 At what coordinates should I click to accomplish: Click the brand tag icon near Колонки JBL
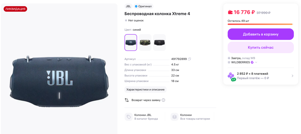[x=129, y=117]
